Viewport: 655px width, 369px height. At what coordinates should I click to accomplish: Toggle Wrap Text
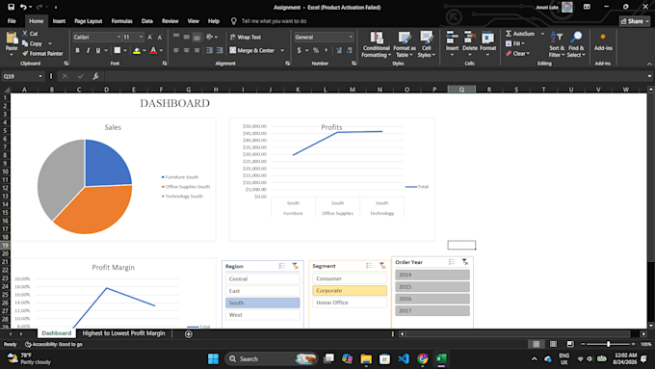[246, 38]
